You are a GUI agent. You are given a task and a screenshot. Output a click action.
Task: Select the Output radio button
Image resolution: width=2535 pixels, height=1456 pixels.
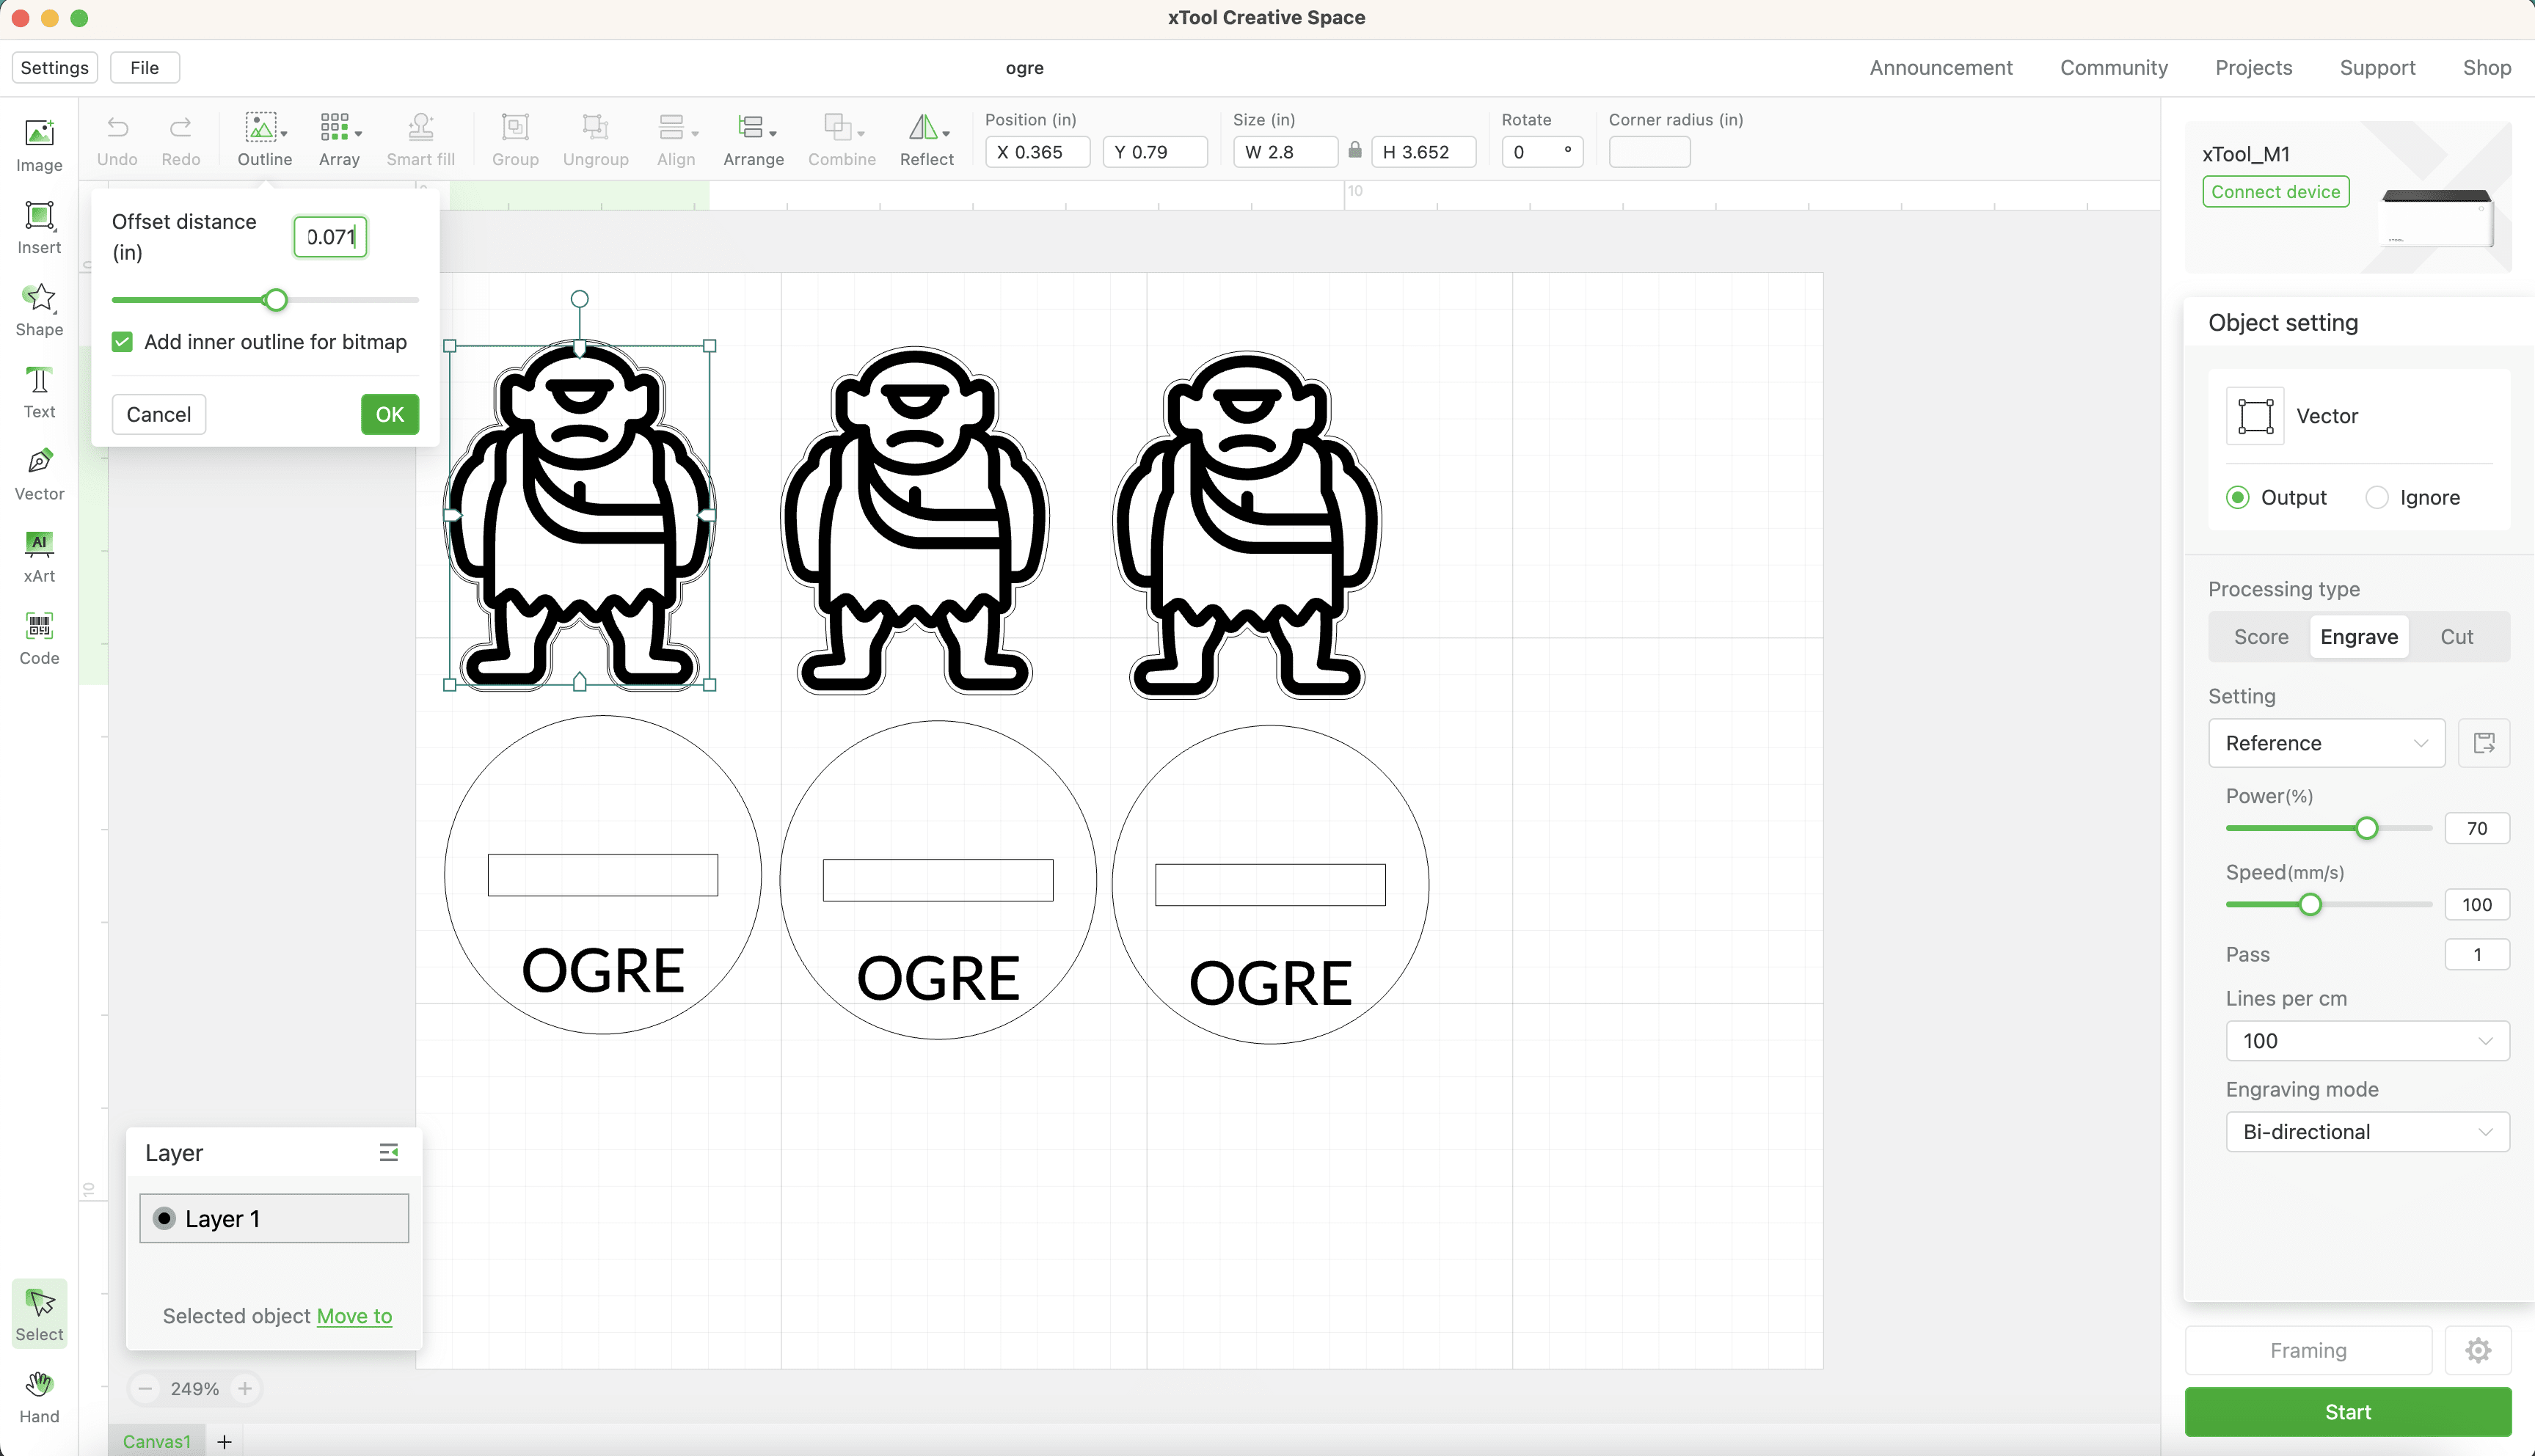(x=2237, y=497)
